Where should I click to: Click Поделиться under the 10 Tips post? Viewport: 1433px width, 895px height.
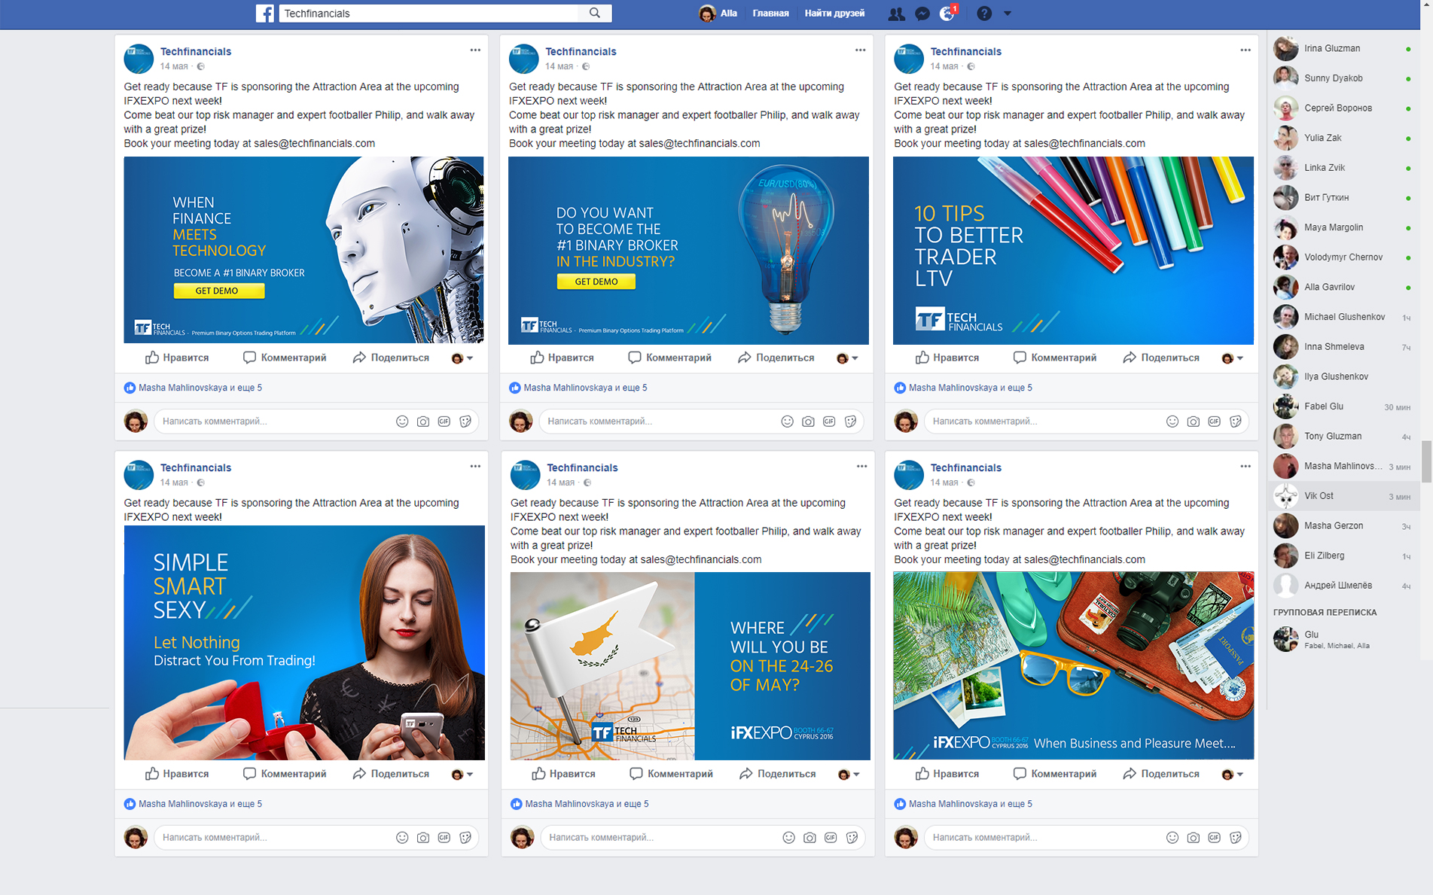coord(1160,358)
